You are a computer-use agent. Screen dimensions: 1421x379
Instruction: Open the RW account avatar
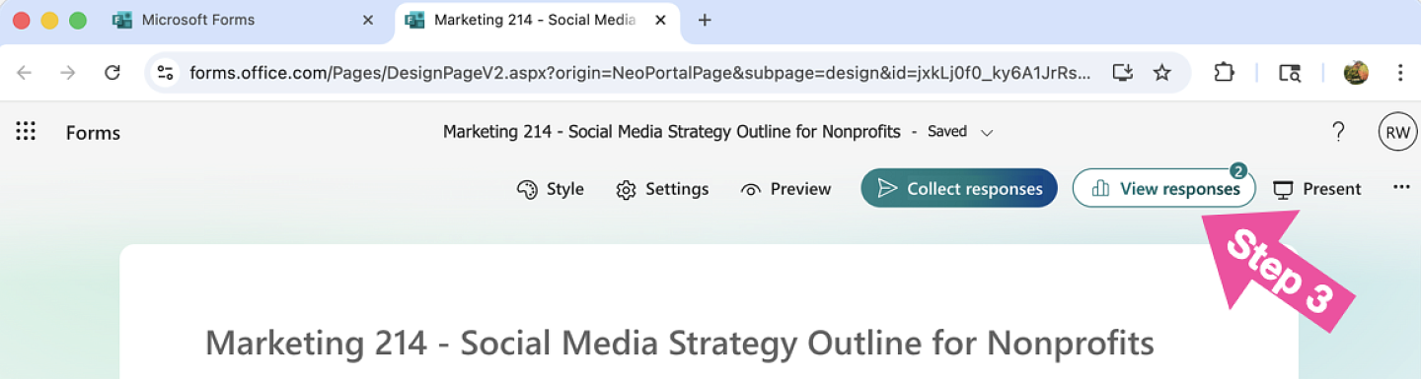[1397, 132]
